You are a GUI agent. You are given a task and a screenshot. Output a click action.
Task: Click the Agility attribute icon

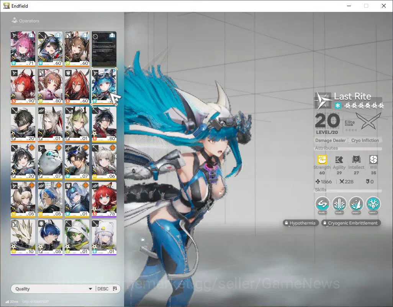(339, 159)
